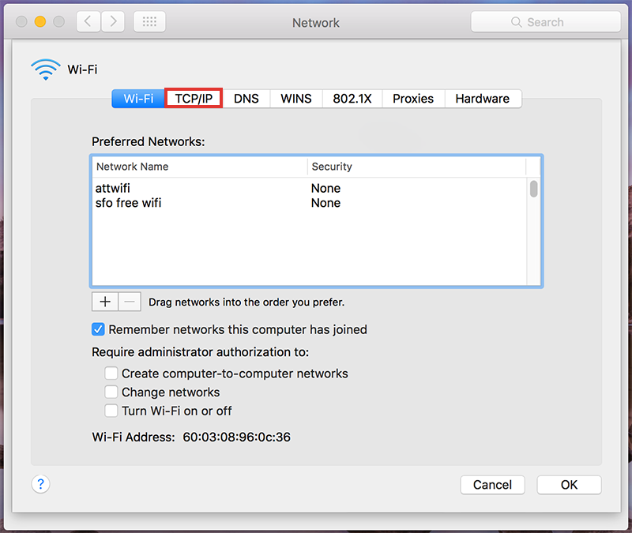Open the DNS tab
The width and height of the screenshot is (632, 533).
click(x=246, y=99)
